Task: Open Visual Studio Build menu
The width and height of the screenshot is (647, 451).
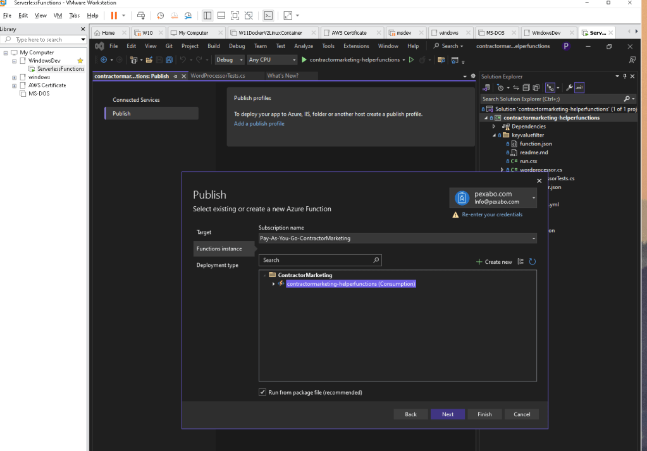Action: coord(214,46)
